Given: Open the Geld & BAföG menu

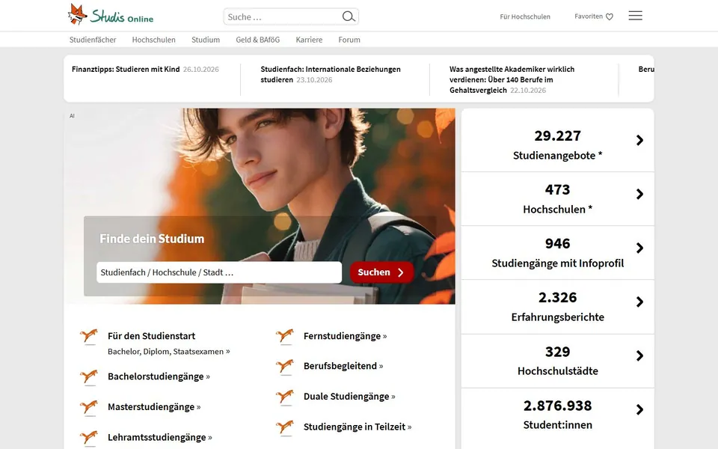Looking at the screenshot, I should click(258, 40).
